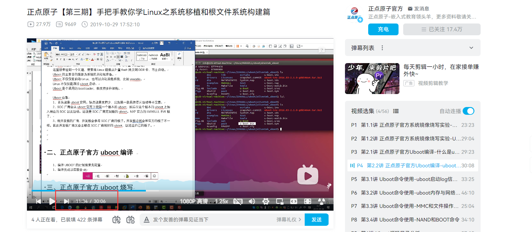
Task: Skip to the next episode in the player
Action: (66, 201)
